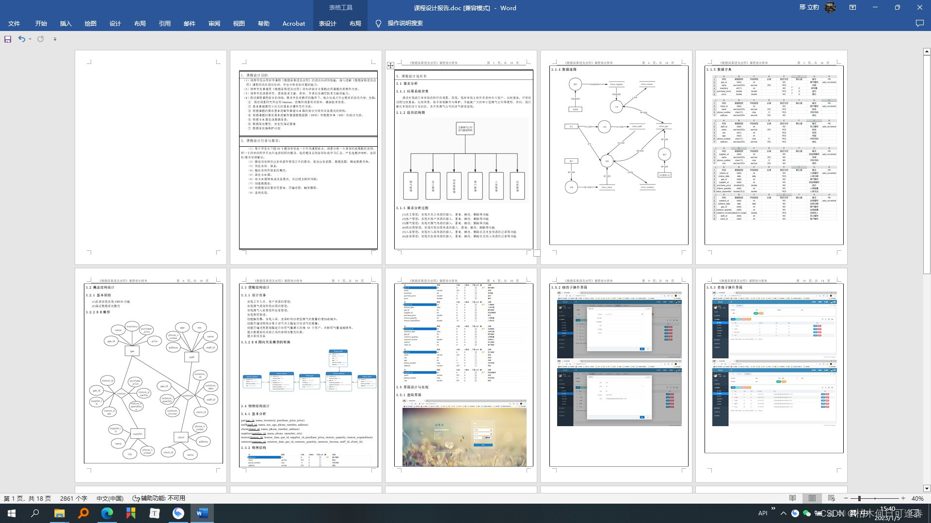The image size is (931, 523).
Task: Click the Repeat action icon
Action: 41,39
